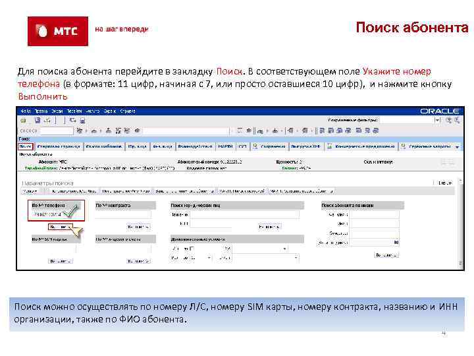
Task: Click the Дата рождения field
Action: click(371, 243)
